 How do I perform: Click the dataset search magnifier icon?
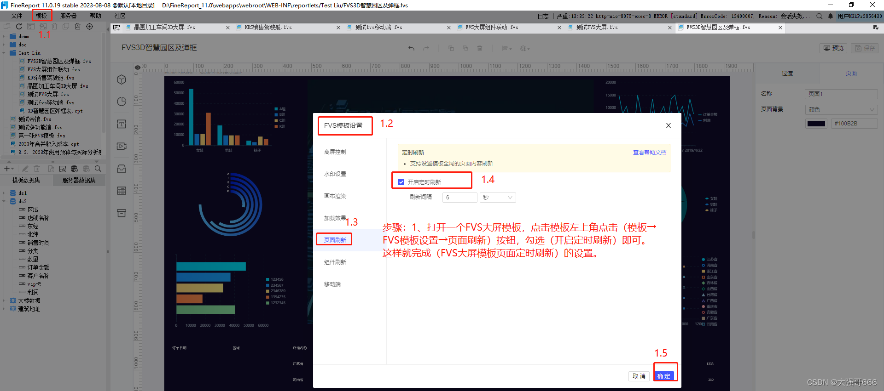tap(98, 169)
